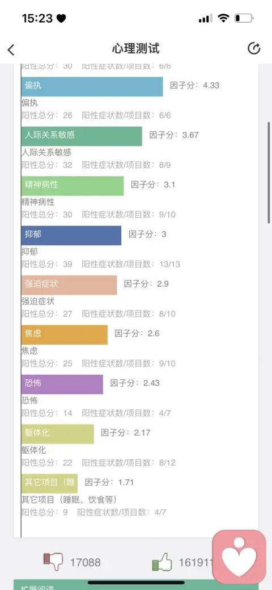Tap the dark blue 抑郁 bar
Screen dimensions: 272x590
coord(71,236)
